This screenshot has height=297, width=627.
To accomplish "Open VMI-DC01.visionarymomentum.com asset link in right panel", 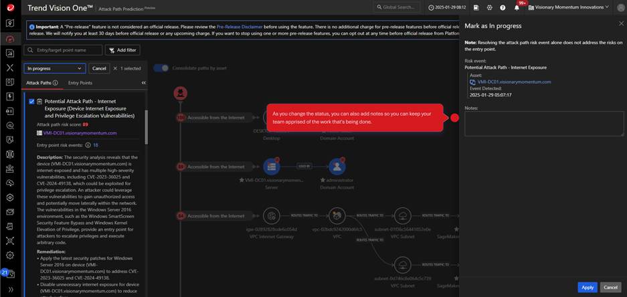I will pyautogui.click(x=514, y=82).
